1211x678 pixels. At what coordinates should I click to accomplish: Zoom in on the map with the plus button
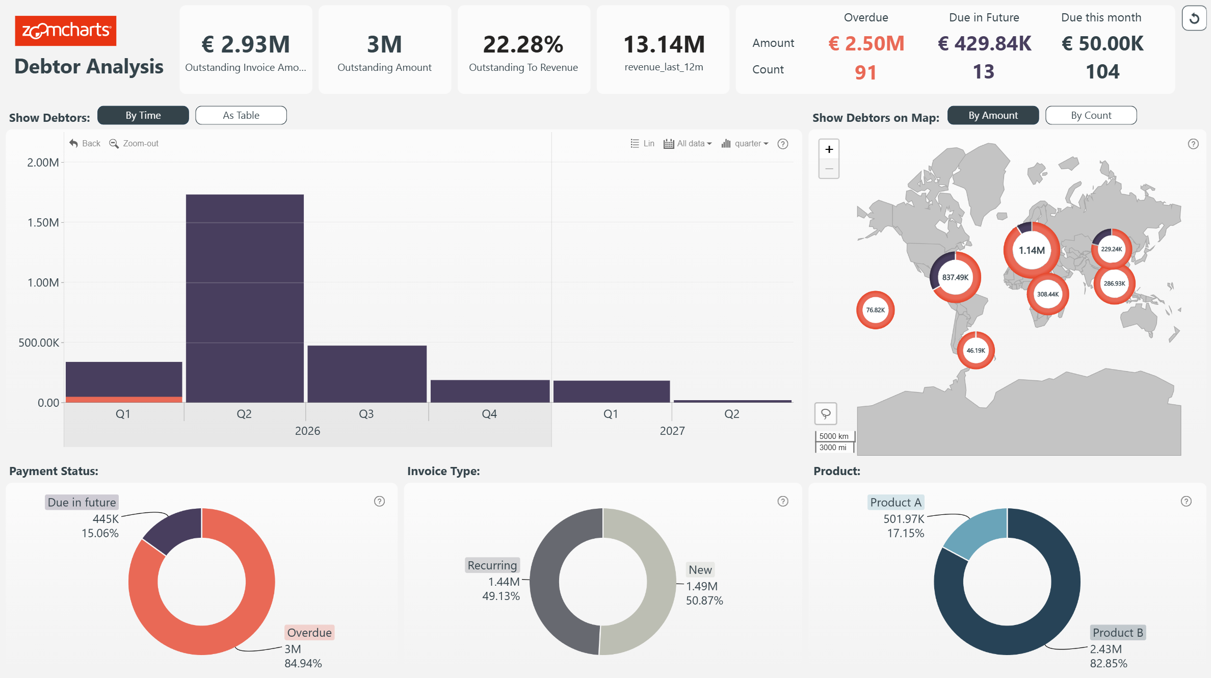coord(829,149)
